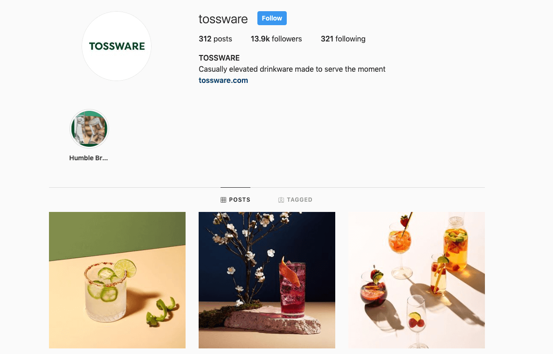Click the drinkware bio description text

[292, 69]
